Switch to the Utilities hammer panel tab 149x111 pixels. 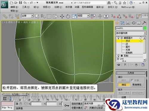144,23
